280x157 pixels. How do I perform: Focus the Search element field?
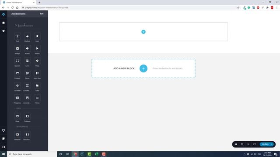(x=28, y=26)
